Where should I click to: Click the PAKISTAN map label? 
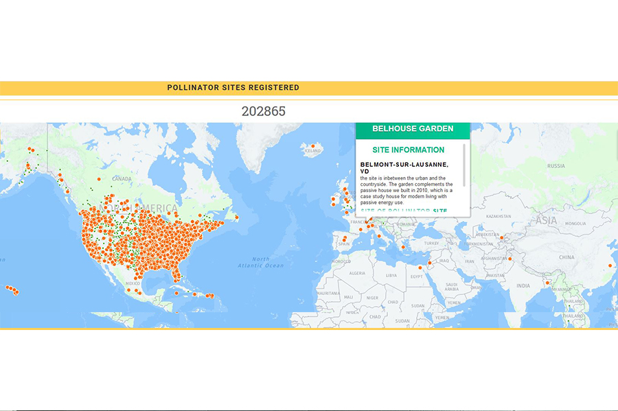[x=495, y=276]
